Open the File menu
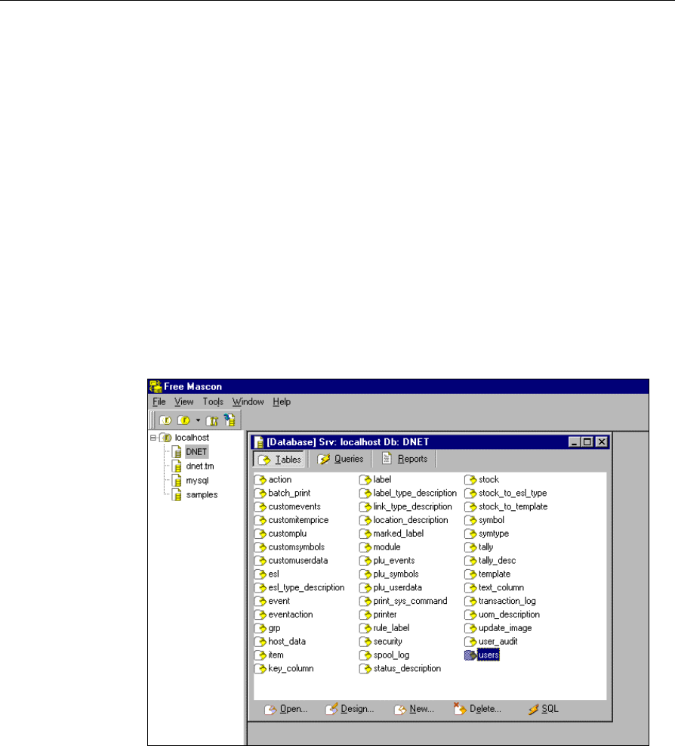This screenshot has width=675, height=746. (159, 402)
